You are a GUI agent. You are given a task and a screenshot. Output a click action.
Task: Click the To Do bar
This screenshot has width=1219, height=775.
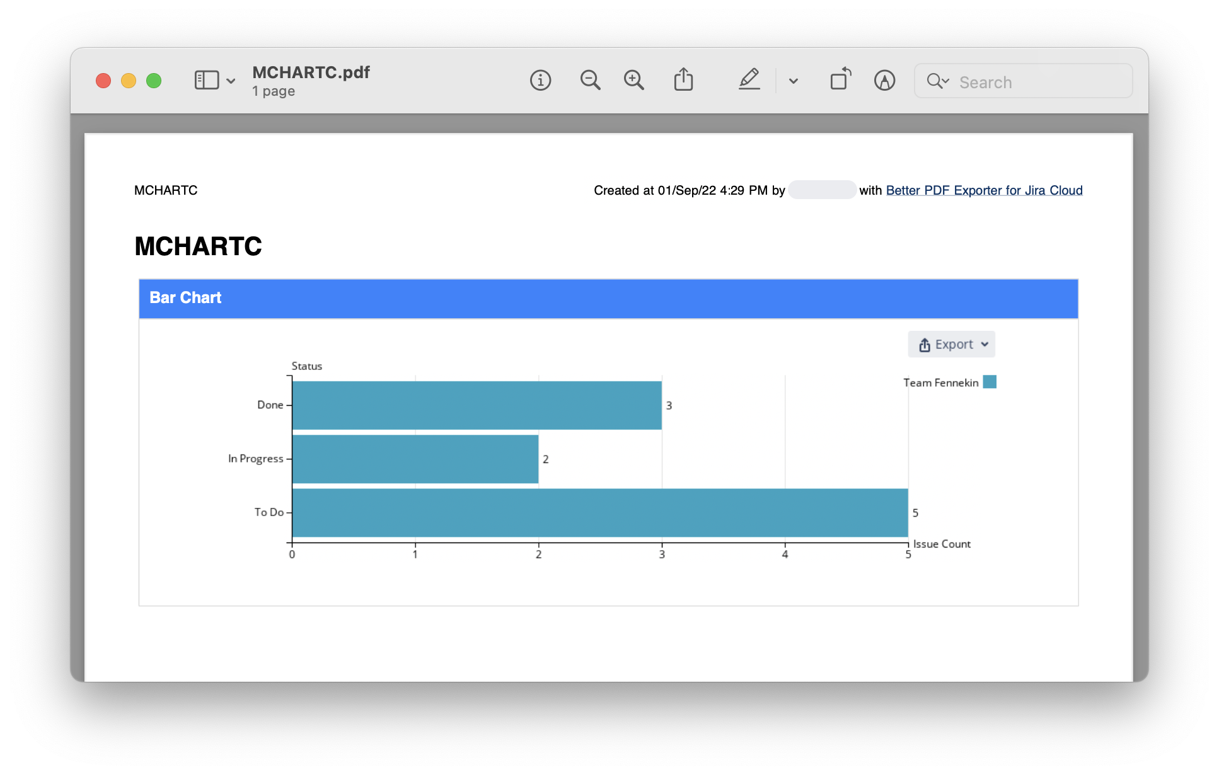click(599, 512)
